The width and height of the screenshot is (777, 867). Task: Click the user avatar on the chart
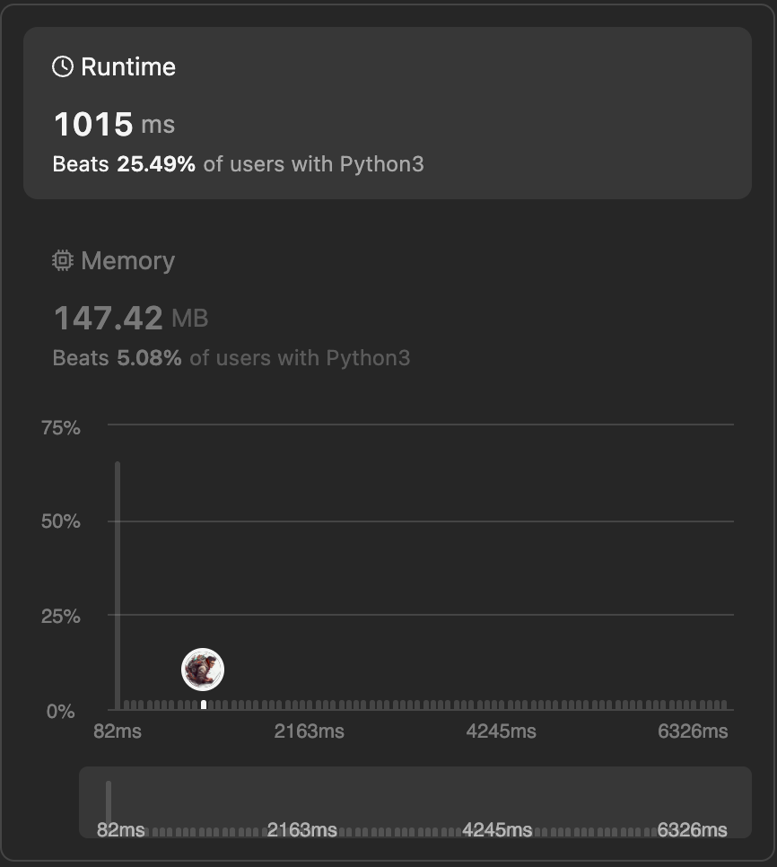(x=203, y=670)
